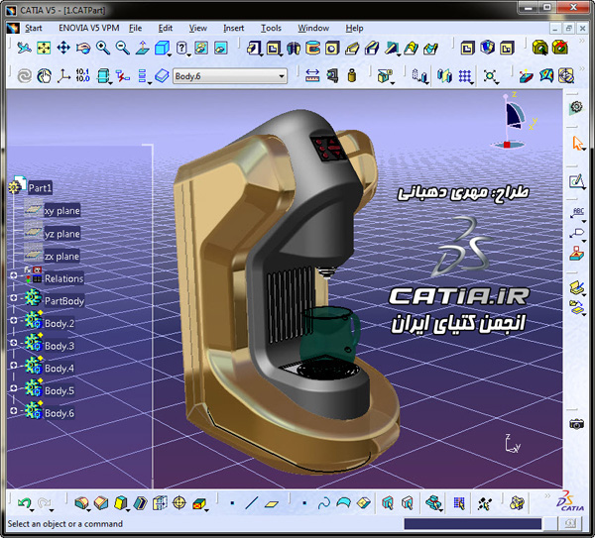Click the Measure Between ruler icon
This screenshot has height=538, width=595.
[312, 76]
